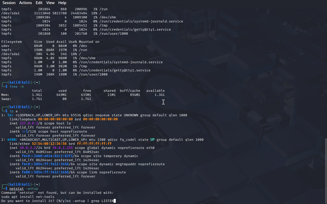
Task: Place cursor at end of 'grep LISTEN'
Action: [114, 201]
